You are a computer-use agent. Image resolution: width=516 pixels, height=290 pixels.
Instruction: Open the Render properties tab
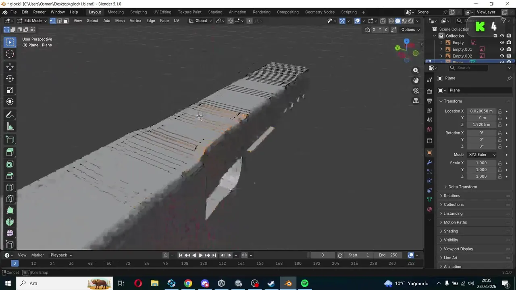pos(429,91)
